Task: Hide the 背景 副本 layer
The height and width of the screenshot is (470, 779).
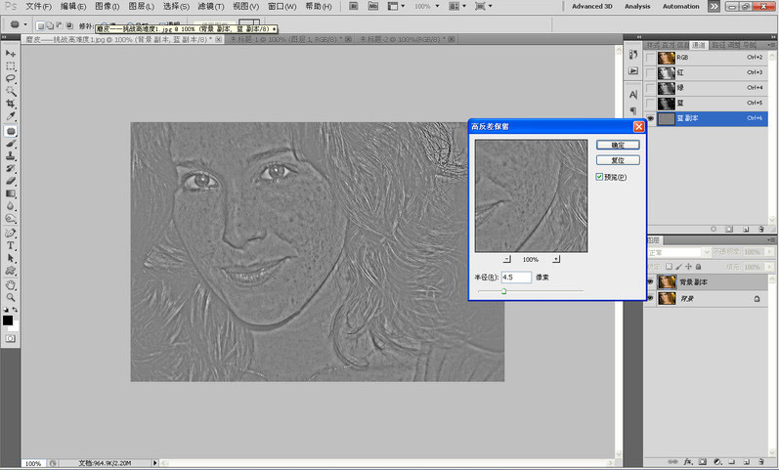Action: 650,281
